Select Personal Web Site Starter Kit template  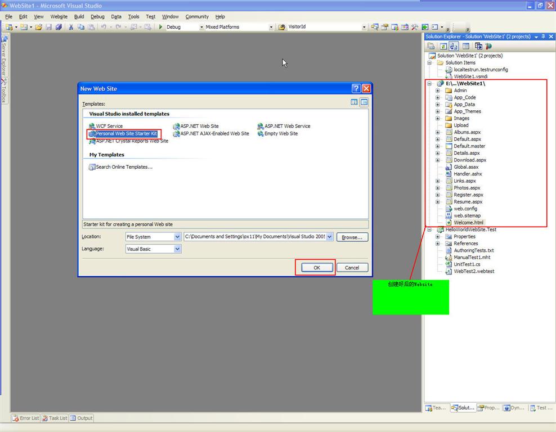pyautogui.click(x=123, y=134)
